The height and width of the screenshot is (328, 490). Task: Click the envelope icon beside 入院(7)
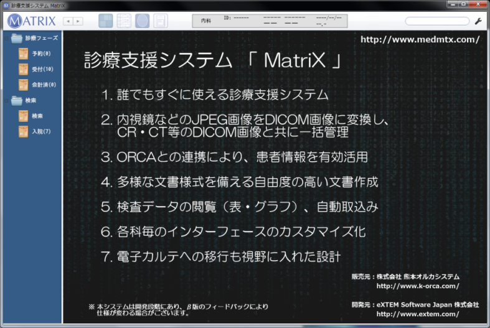tap(24, 131)
